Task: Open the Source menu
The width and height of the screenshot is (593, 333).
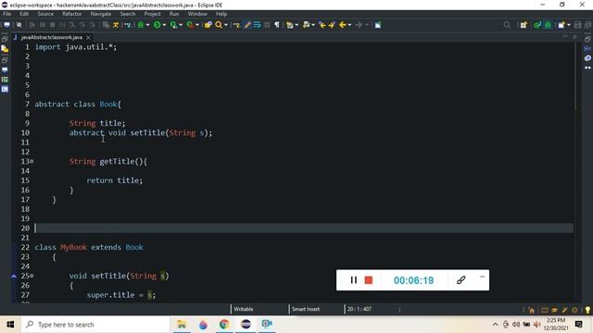Action: (x=45, y=14)
